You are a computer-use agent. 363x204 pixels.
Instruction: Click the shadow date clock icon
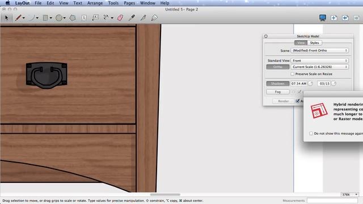pyautogui.click(x=334, y=83)
